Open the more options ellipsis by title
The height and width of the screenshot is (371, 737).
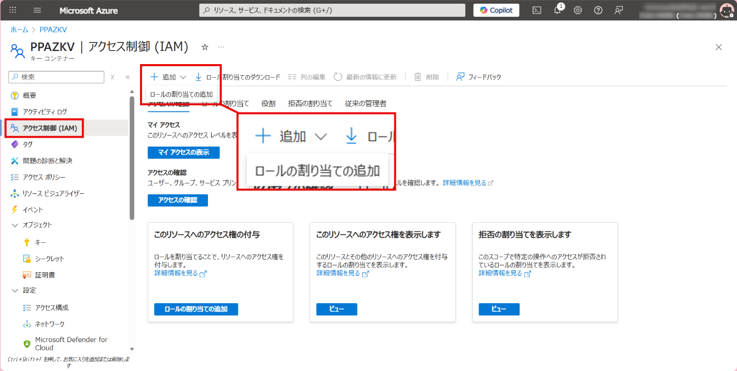click(221, 47)
